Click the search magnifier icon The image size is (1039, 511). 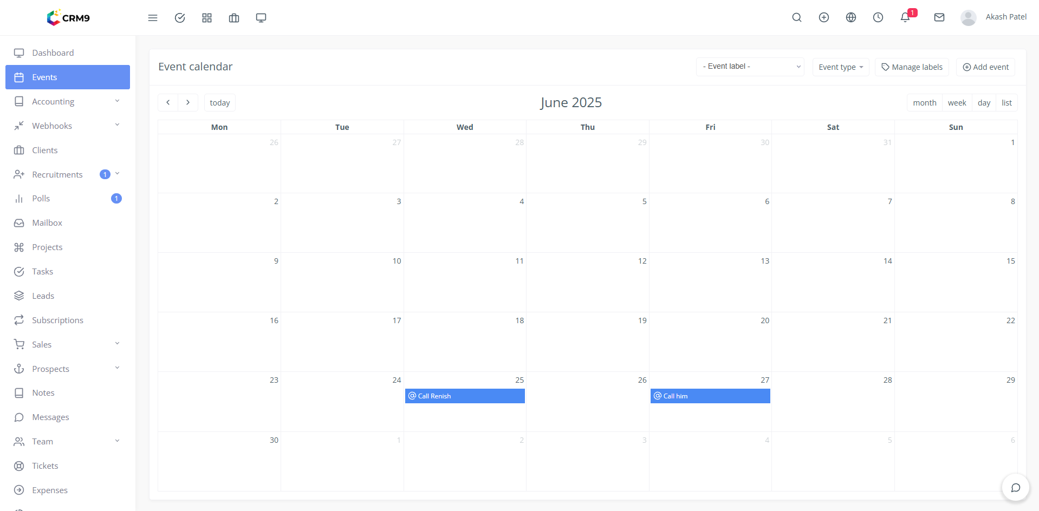(x=796, y=17)
